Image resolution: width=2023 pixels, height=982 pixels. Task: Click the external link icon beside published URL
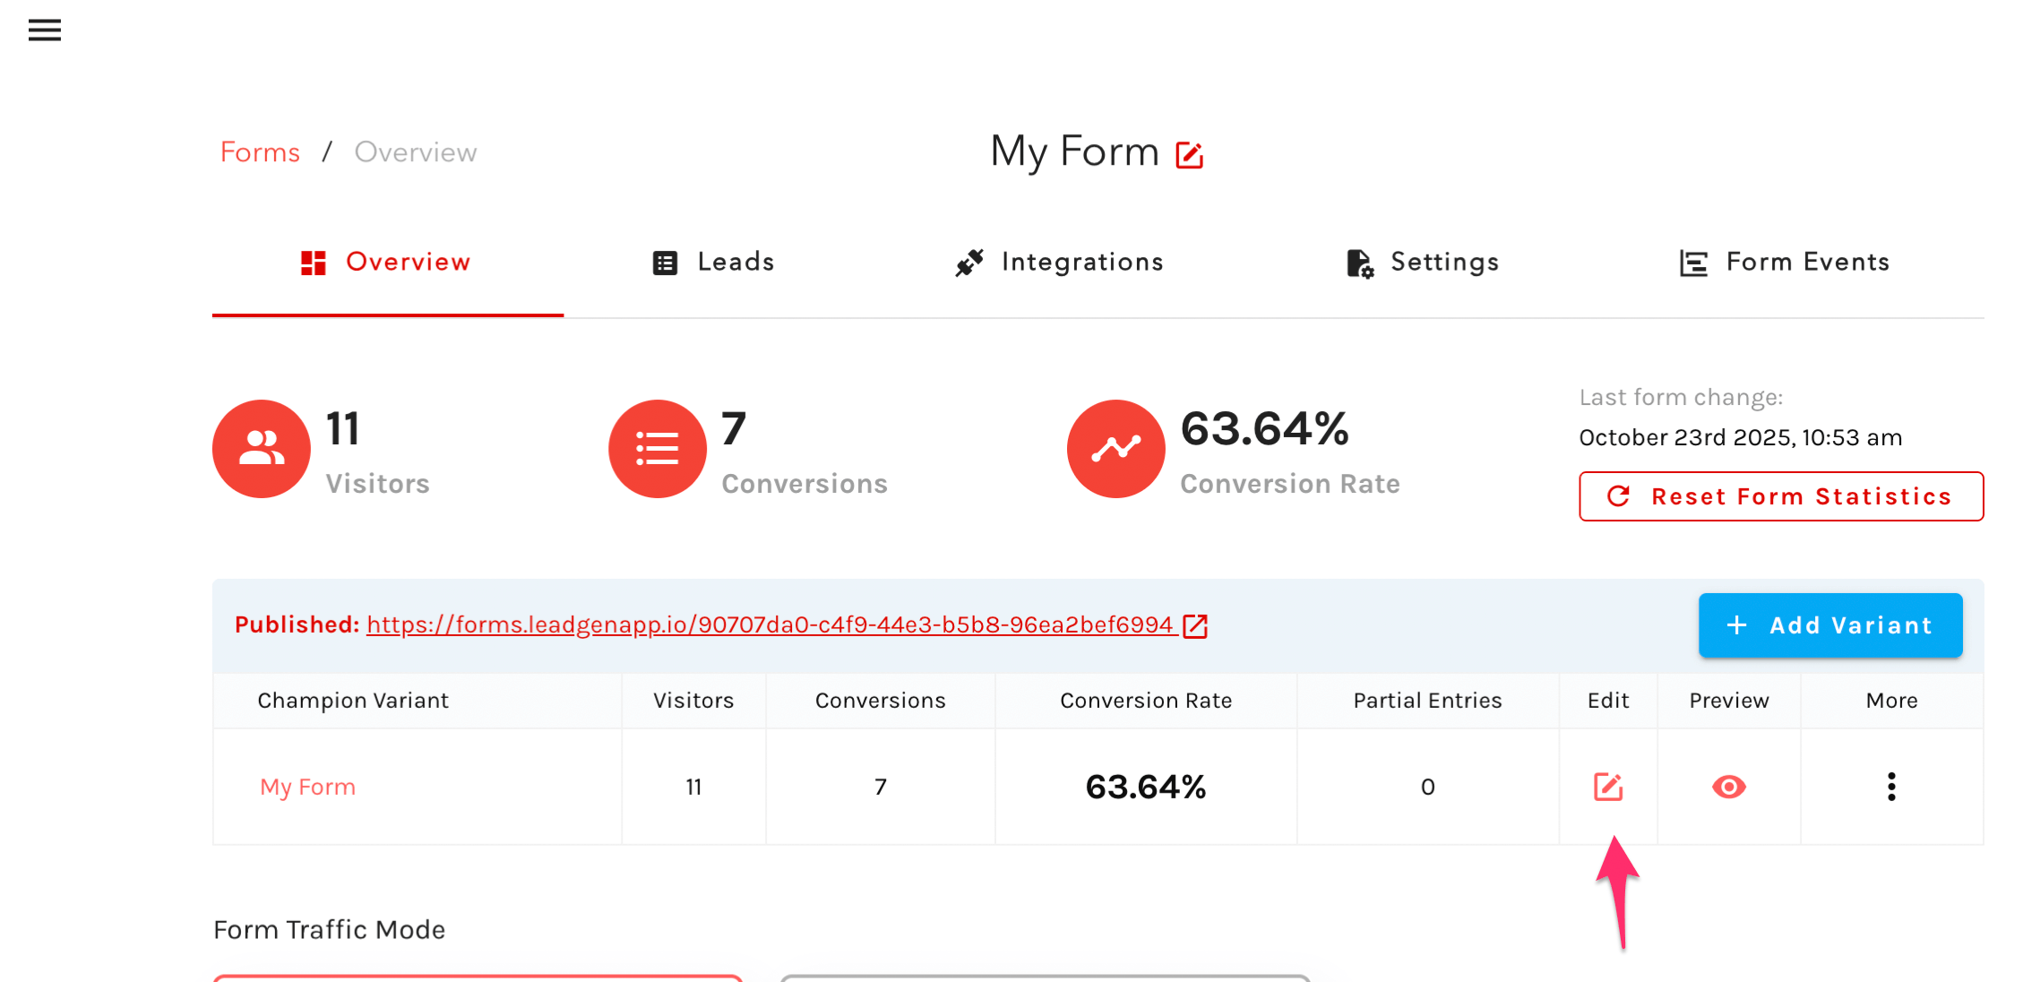(1195, 625)
